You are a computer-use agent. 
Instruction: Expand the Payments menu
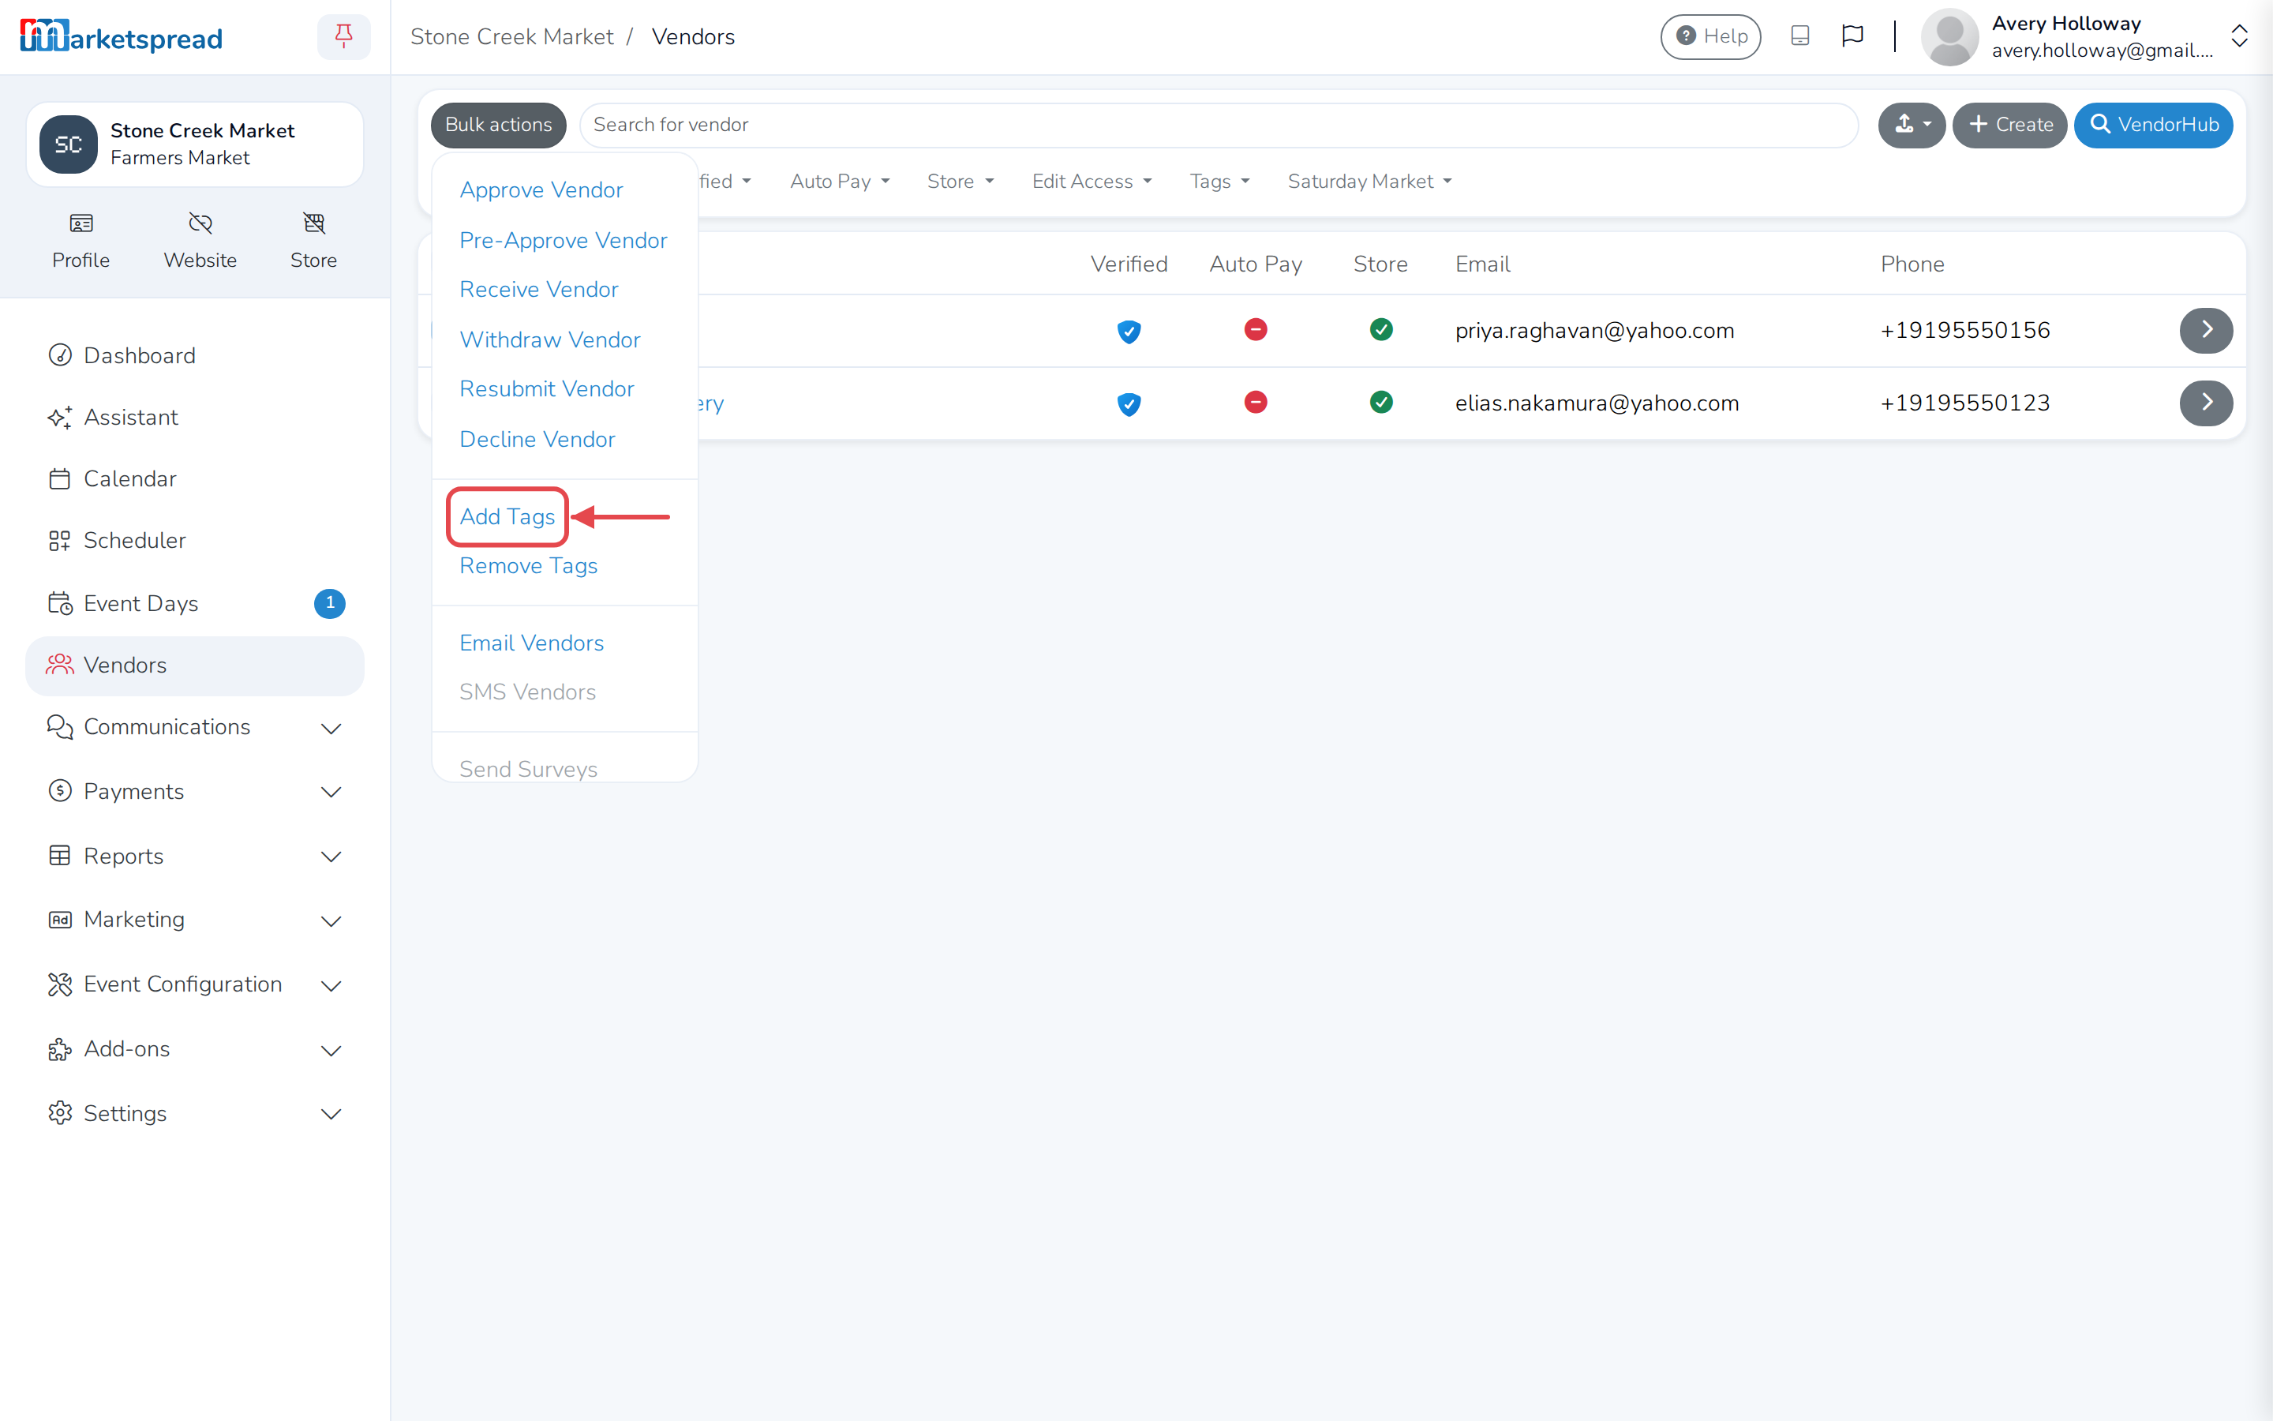coord(194,791)
